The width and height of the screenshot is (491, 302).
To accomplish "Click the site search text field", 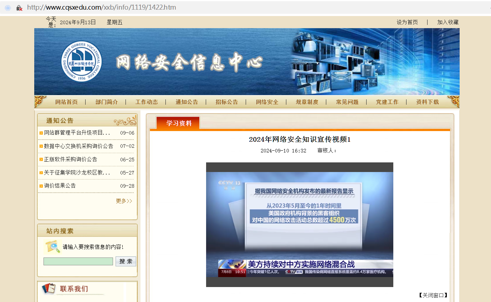I will click(x=78, y=261).
